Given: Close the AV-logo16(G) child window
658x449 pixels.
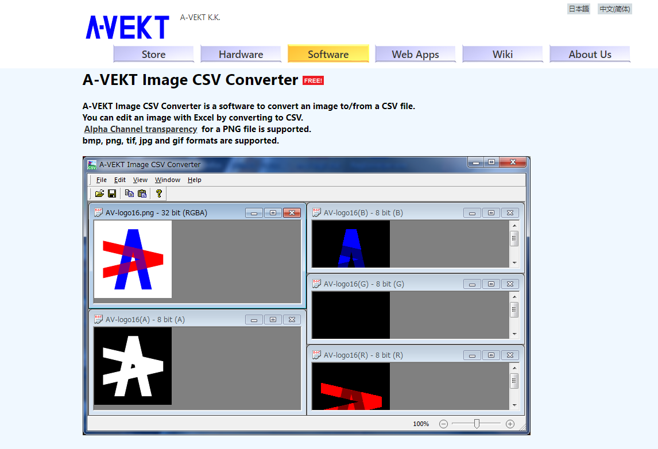Looking at the screenshot, I should (510, 284).
